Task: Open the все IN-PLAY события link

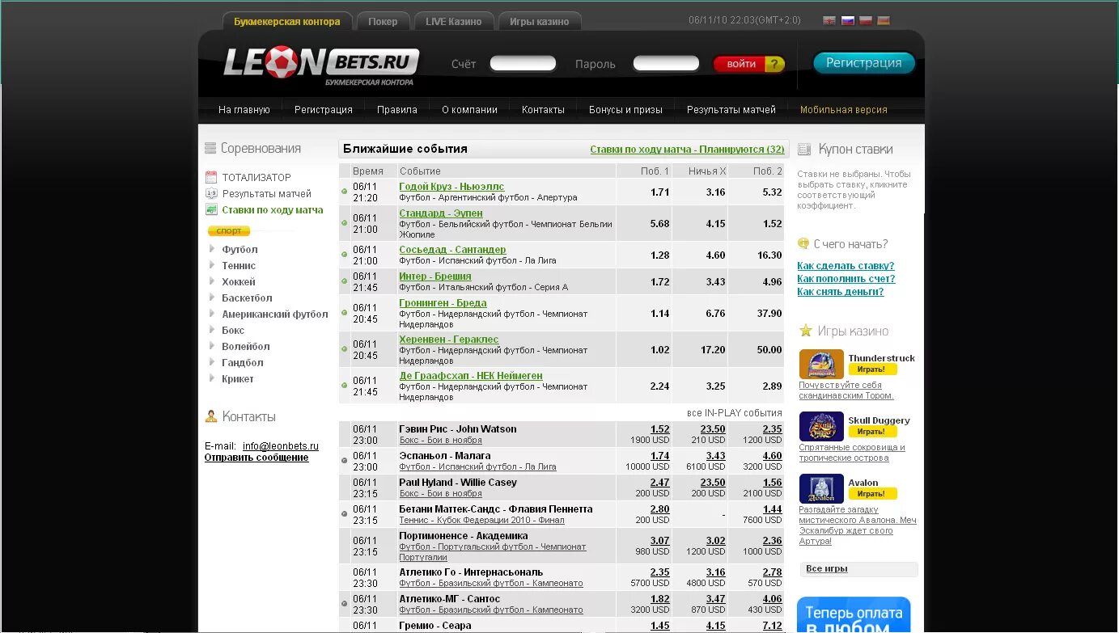Action: [734, 413]
